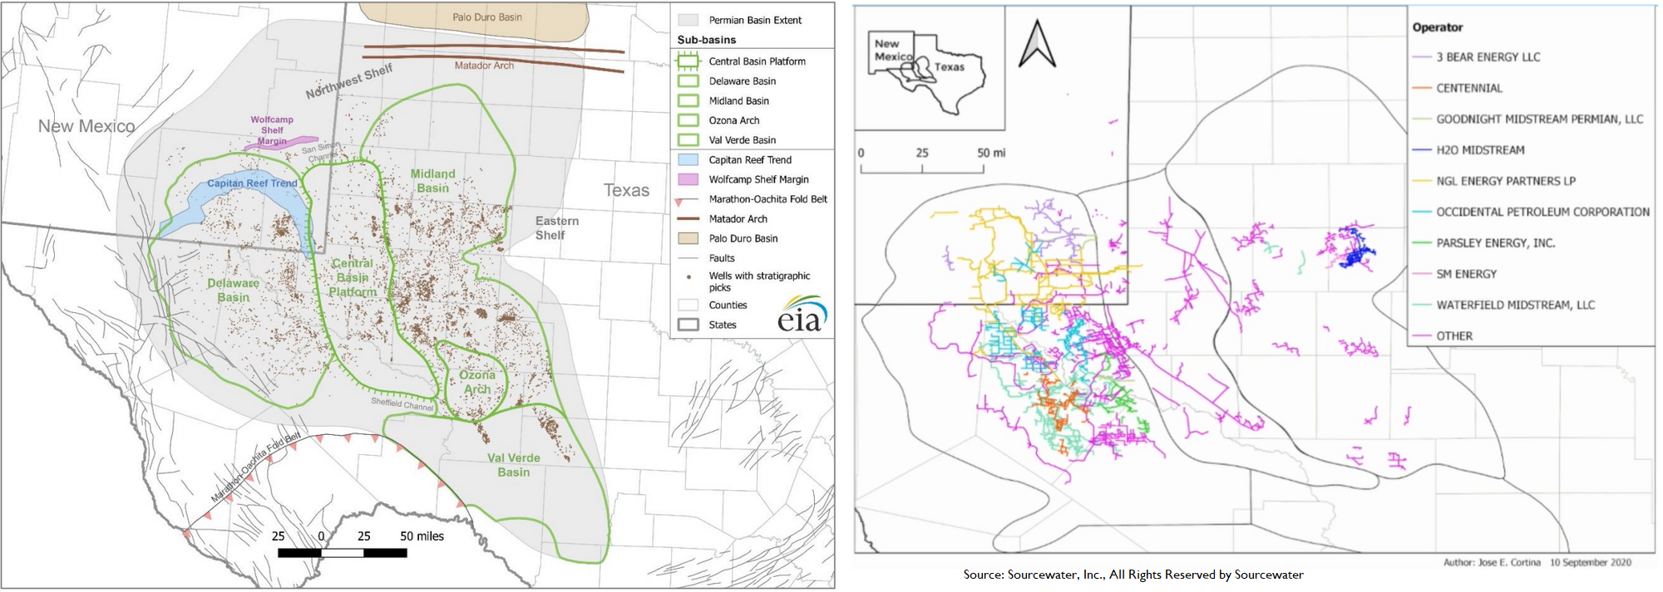Click the black-and-white miles scale bar
The height and width of the screenshot is (592, 1663).
pos(343,552)
